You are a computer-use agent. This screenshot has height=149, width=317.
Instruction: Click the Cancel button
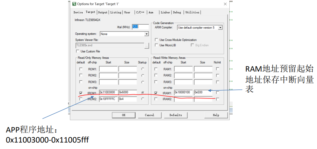[149, 115]
